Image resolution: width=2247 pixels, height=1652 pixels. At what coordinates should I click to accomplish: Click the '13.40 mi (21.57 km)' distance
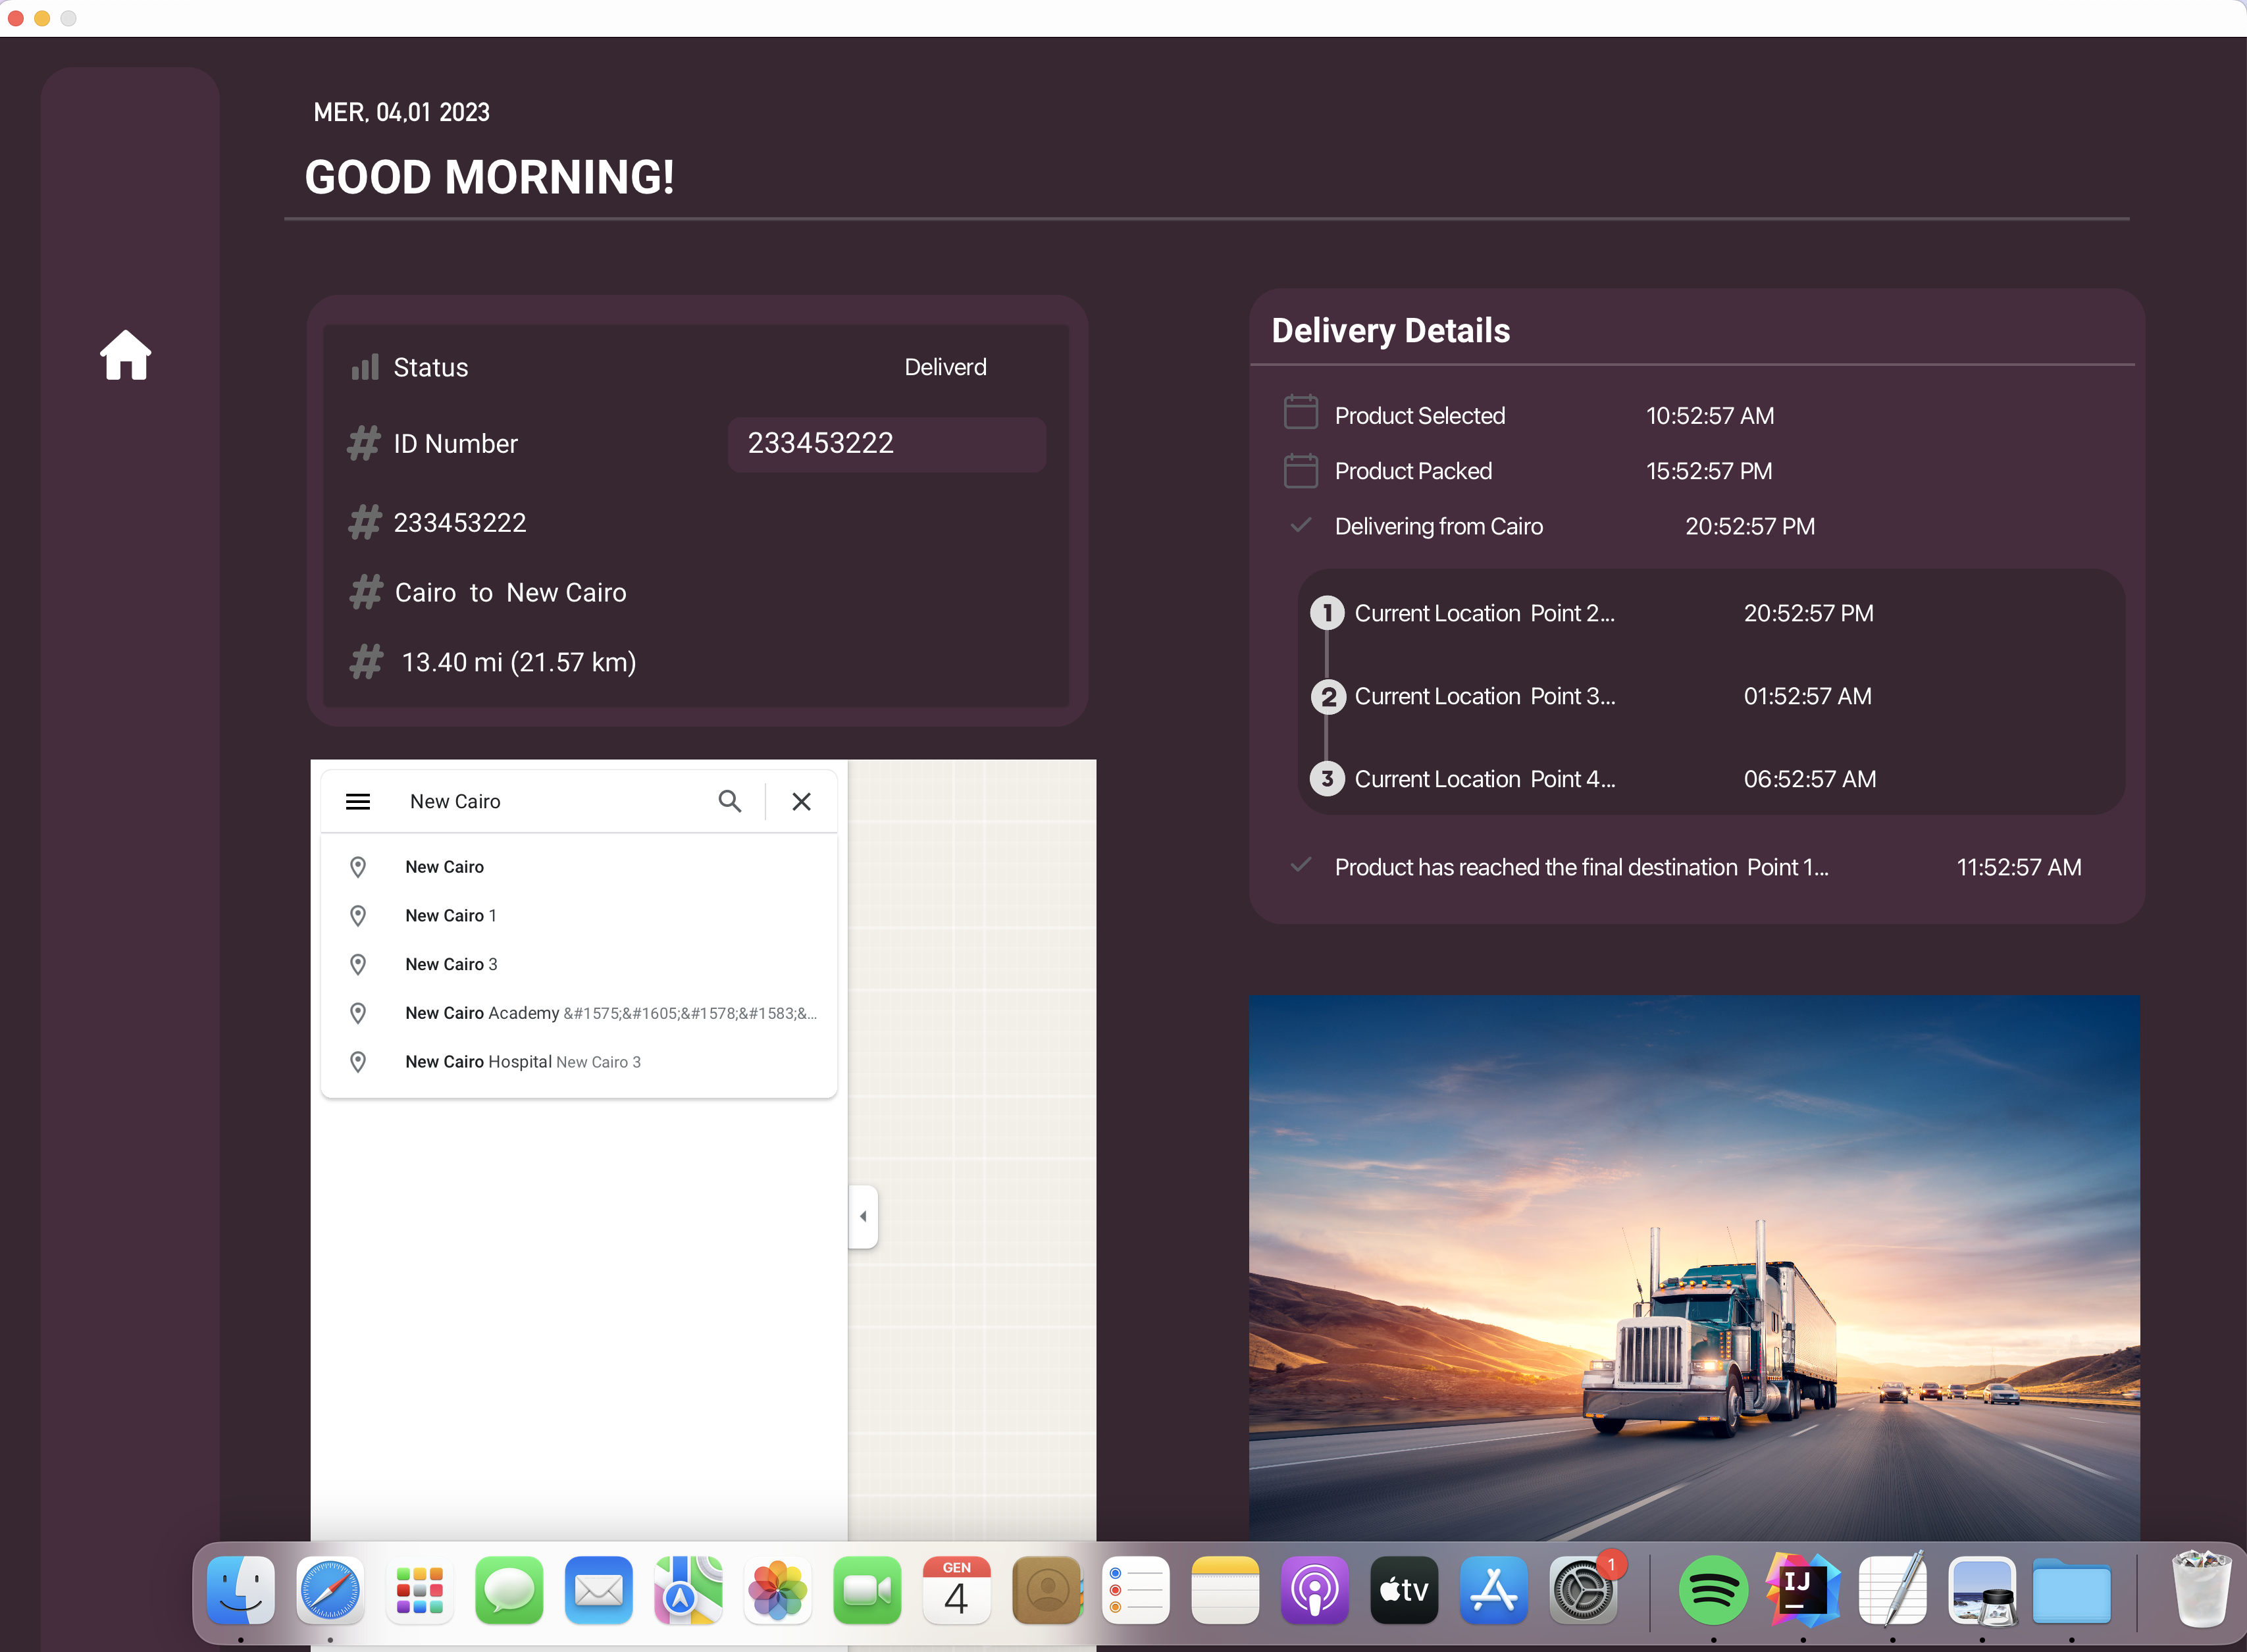(x=518, y=662)
